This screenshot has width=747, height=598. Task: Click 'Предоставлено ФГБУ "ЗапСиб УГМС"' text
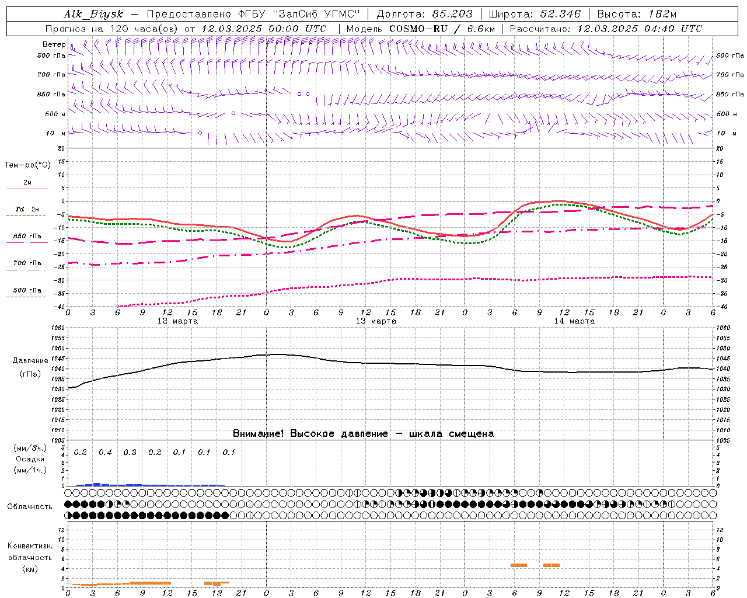253,15
